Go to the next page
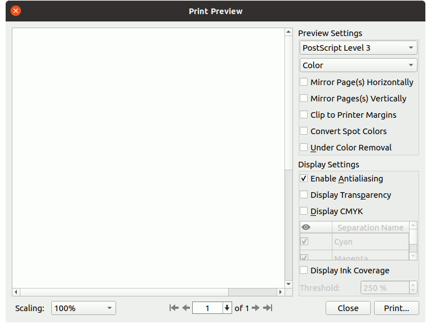The image size is (431, 328). pyautogui.click(x=255, y=308)
